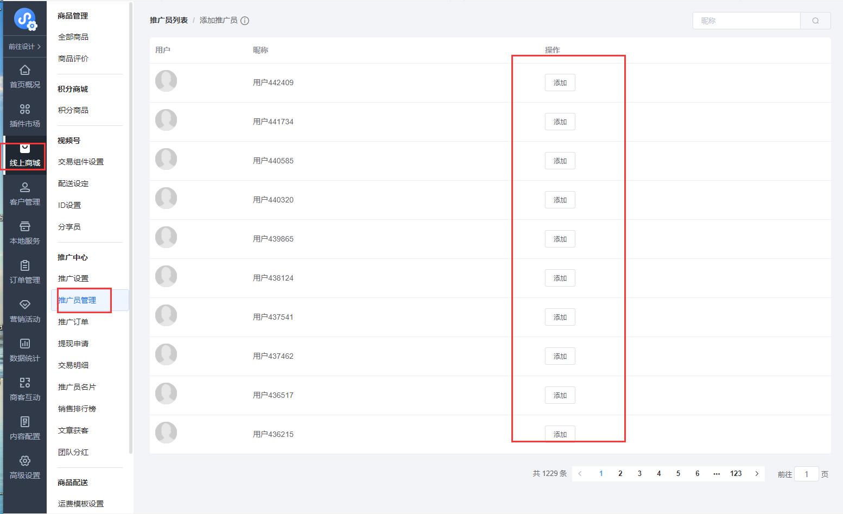
Task: Open 推广设置 in the side menu
Action: [73, 278]
